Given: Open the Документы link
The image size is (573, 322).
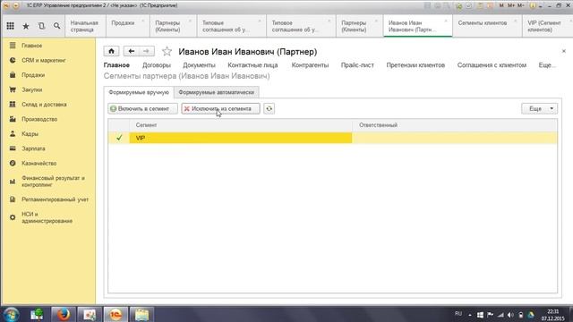Looking at the screenshot, I should point(199,65).
